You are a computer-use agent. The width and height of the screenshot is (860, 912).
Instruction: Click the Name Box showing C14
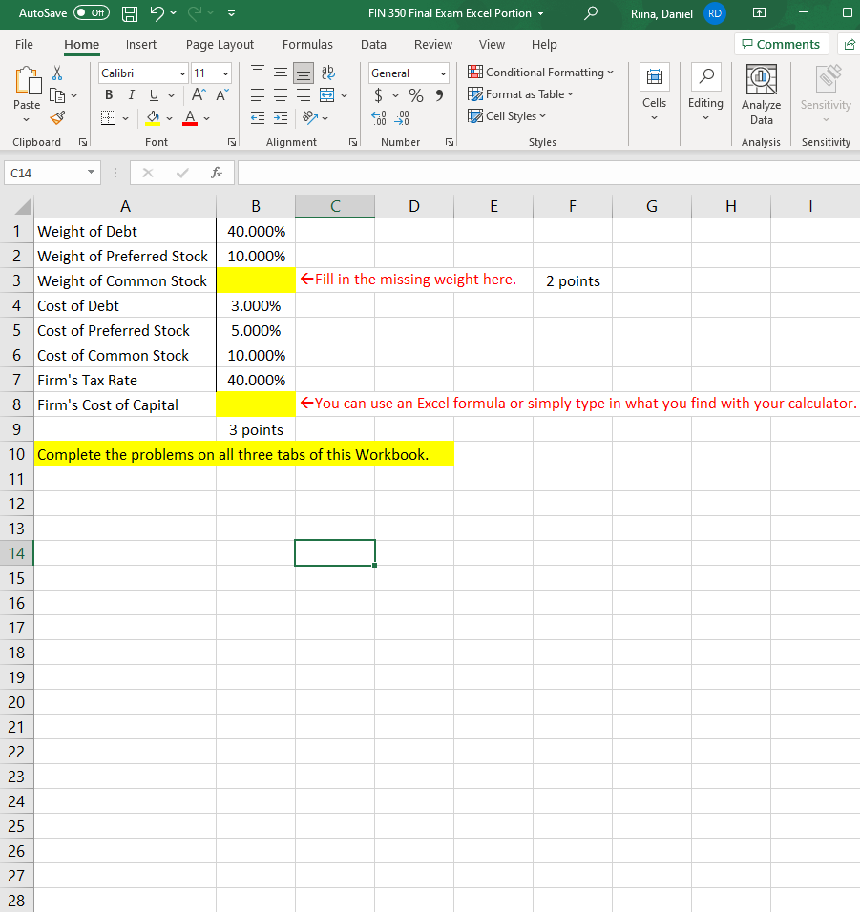(45, 173)
